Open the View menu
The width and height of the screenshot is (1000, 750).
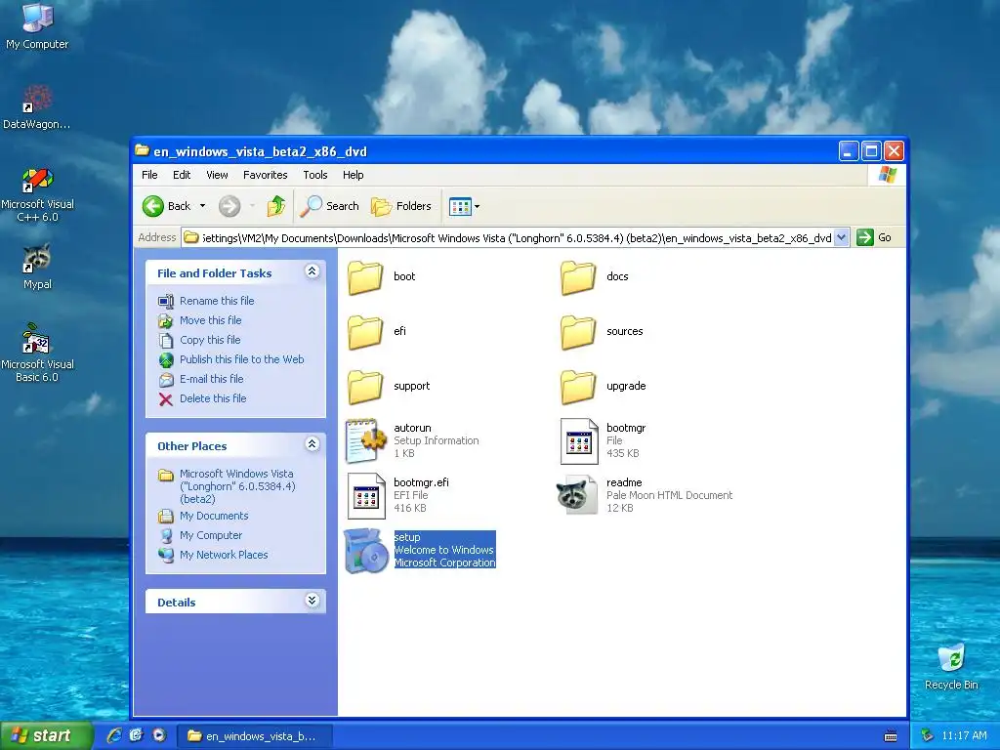217,175
